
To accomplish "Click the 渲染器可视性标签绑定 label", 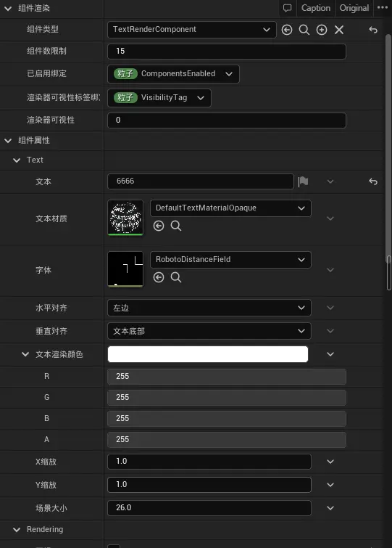I will [64, 97].
